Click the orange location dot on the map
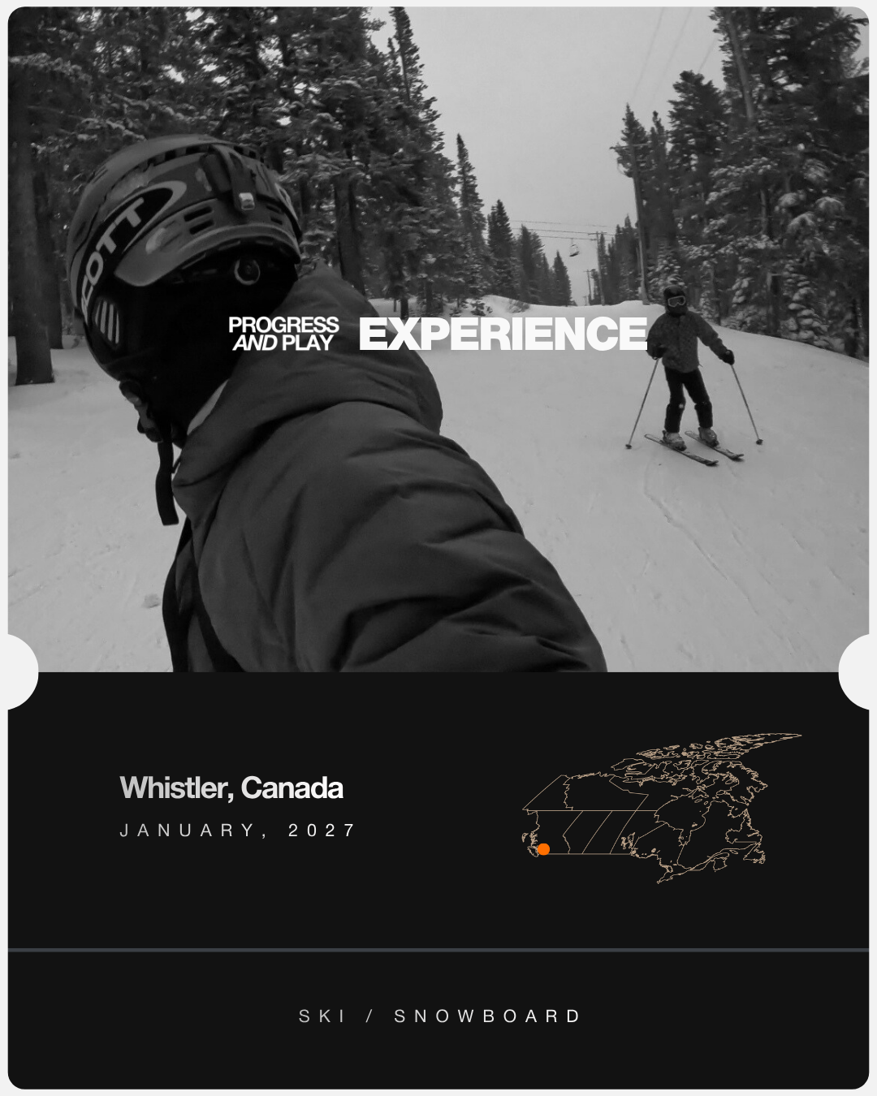The width and height of the screenshot is (877, 1096). pos(544,849)
